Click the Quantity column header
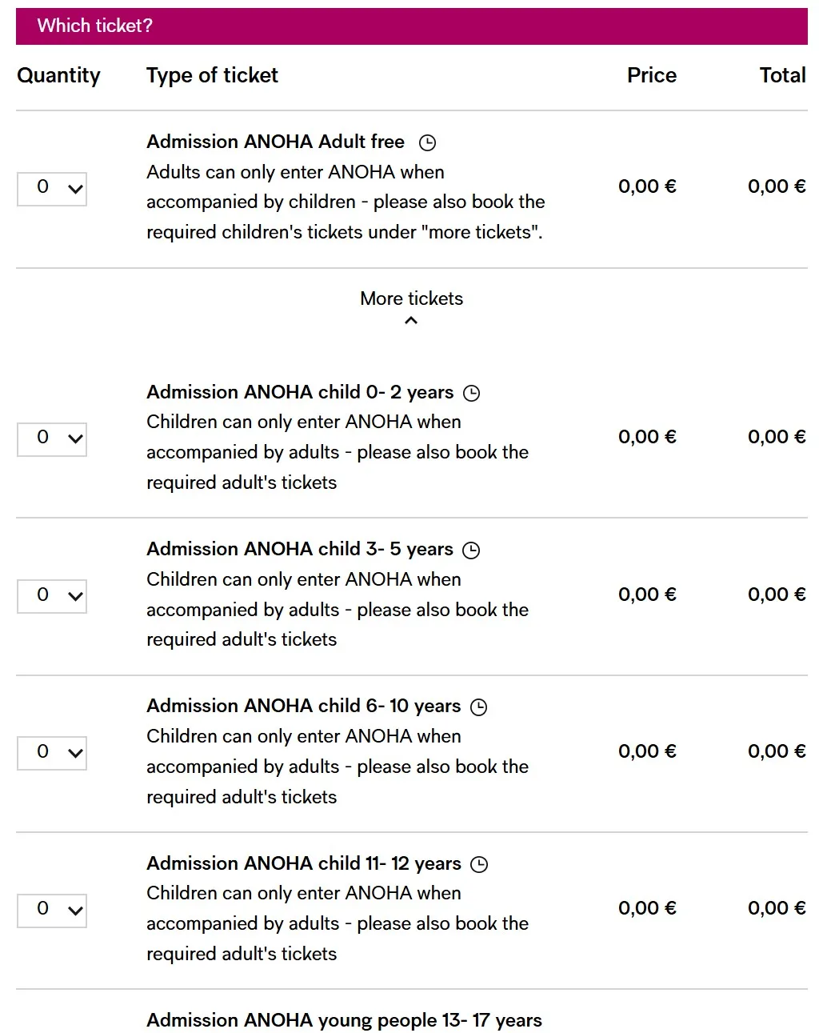819x1033 pixels. tap(58, 76)
